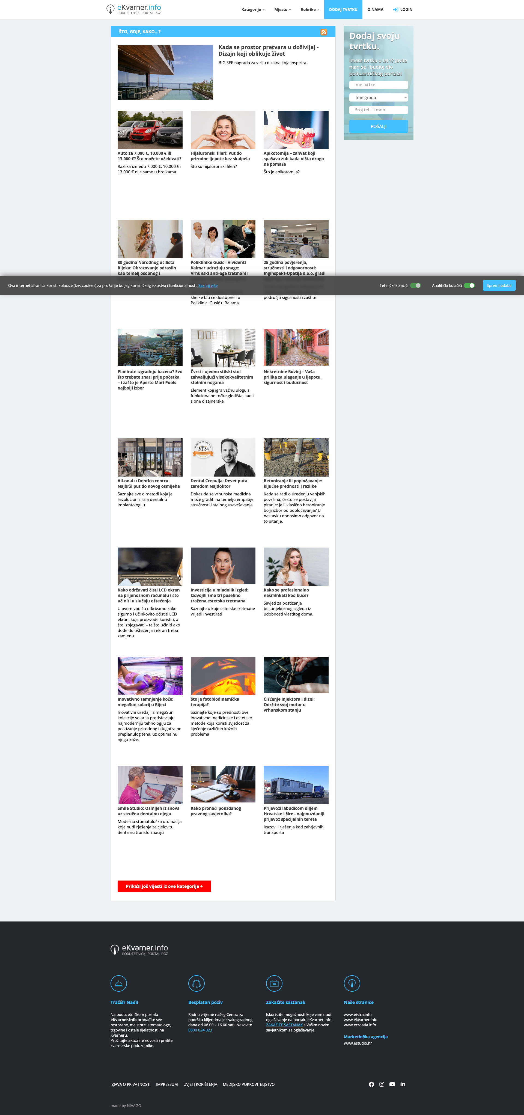Open the Facebook page icon in the footer

371,1084
